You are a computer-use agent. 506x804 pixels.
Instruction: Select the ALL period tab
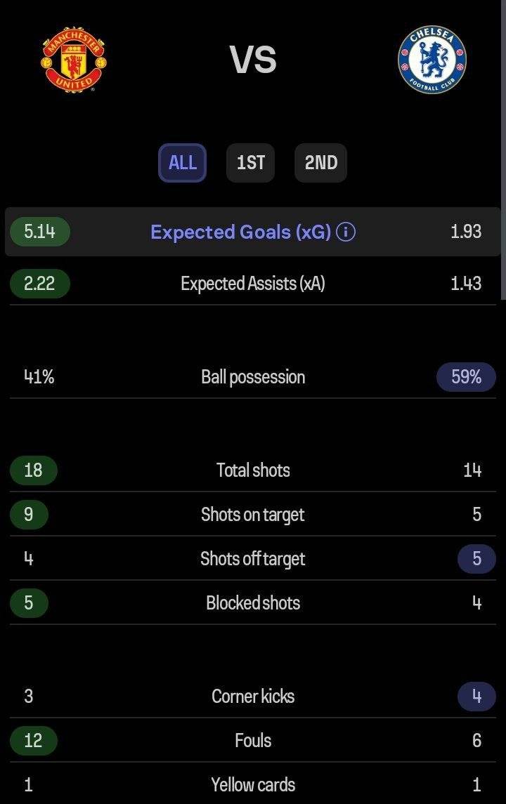pyautogui.click(x=182, y=163)
